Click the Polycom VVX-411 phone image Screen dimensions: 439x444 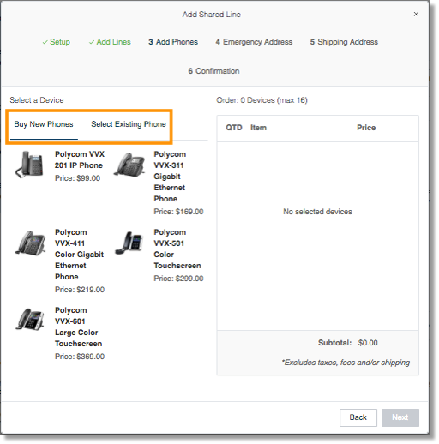click(x=30, y=243)
